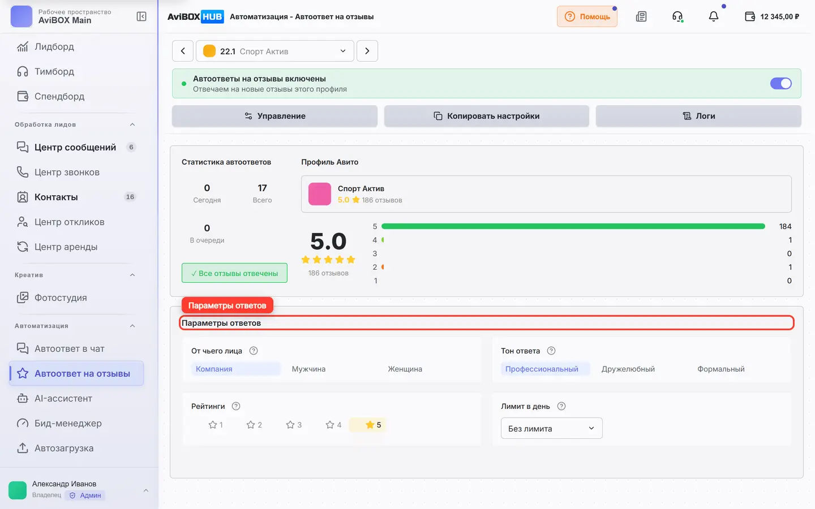This screenshot has width=815, height=509.
Task: Click help icon beside Рейтинги
Action: click(x=236, y=406)
